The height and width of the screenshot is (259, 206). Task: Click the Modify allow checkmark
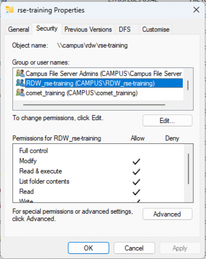tap(136, 161)
